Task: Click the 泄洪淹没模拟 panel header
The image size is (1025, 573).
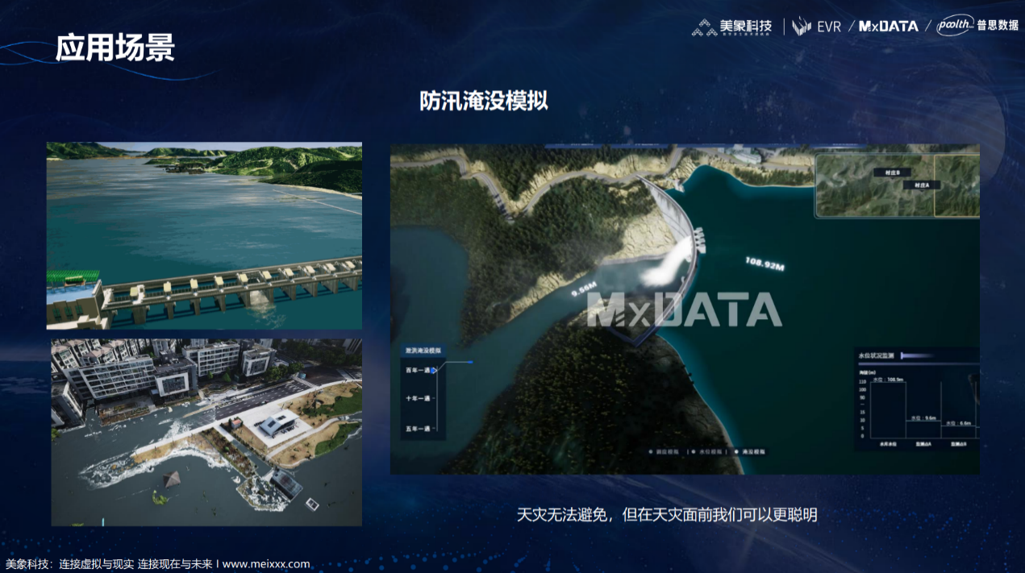Action: (x=423, y=351)
